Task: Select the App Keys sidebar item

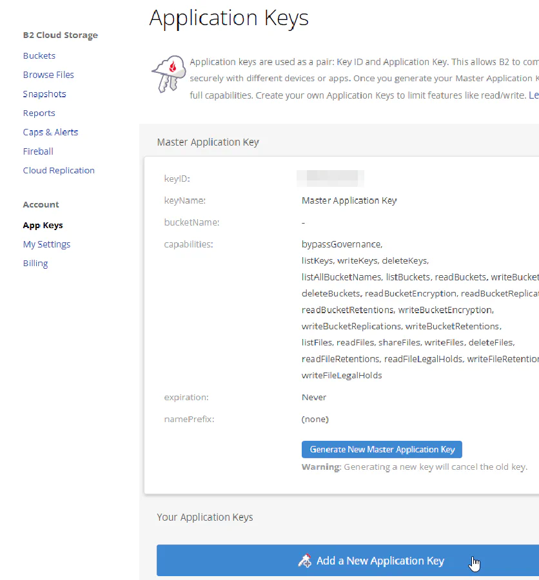Action: 43,225
